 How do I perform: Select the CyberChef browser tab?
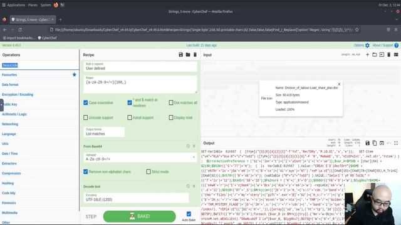pyautogui.click(x=33, y=19)
